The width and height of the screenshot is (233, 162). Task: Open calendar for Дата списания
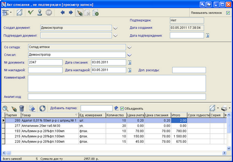(130, 63)
